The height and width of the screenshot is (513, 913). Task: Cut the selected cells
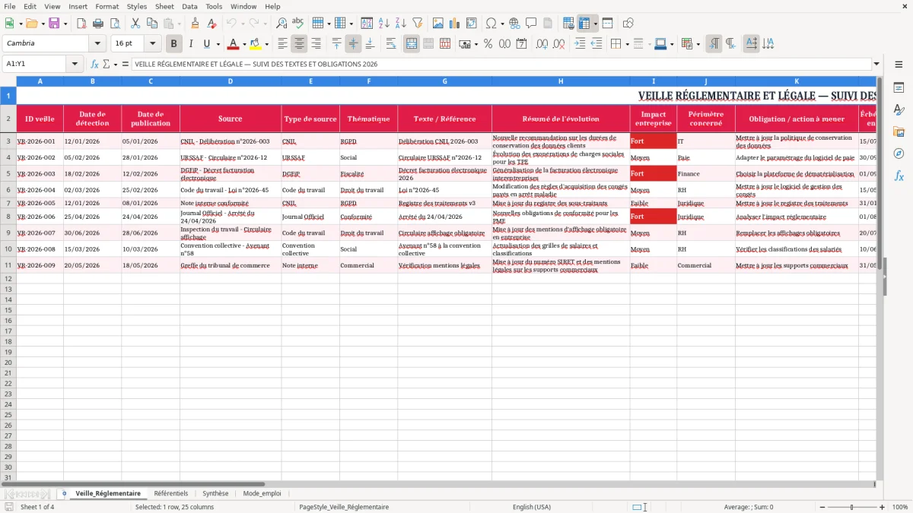click(135, 24)
